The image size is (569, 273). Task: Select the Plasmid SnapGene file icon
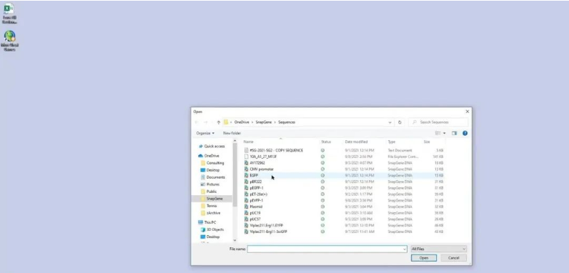[247, 207]
